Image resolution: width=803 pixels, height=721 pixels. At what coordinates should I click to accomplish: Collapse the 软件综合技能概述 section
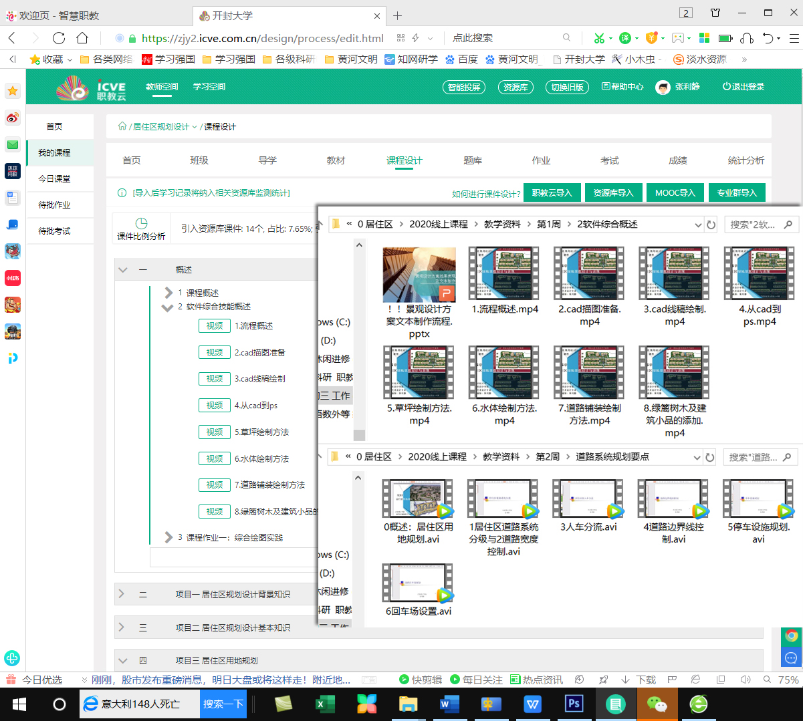(x=168, y=307)
